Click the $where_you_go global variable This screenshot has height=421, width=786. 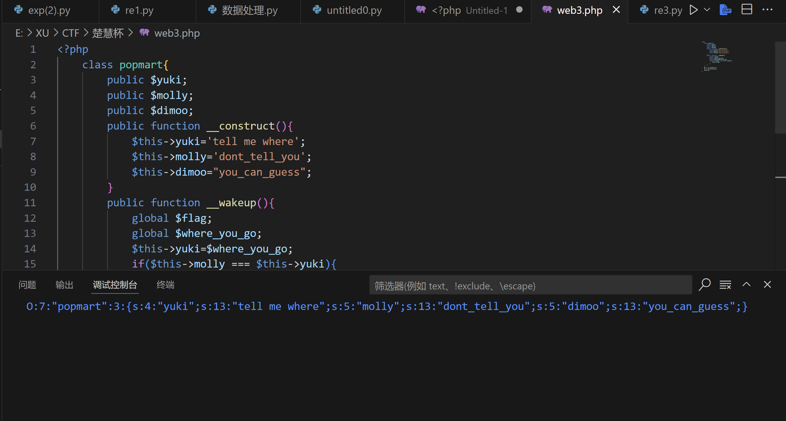(216, 233)
